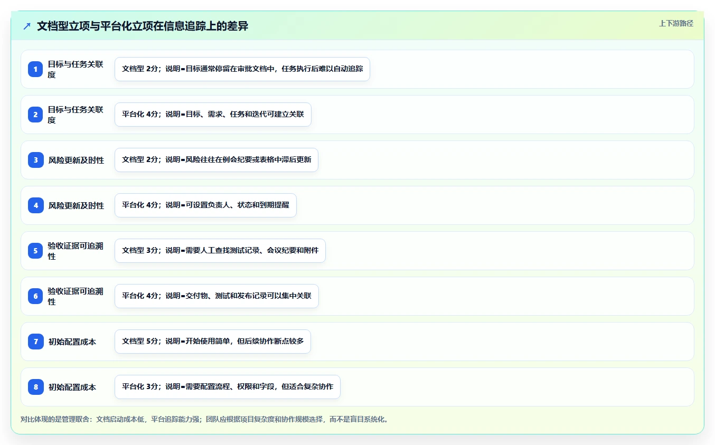This screenshot has height=445, width=715.
Task: Open the 平台化 4分 交付物集中关联 chip
Action: pos(217,296)
